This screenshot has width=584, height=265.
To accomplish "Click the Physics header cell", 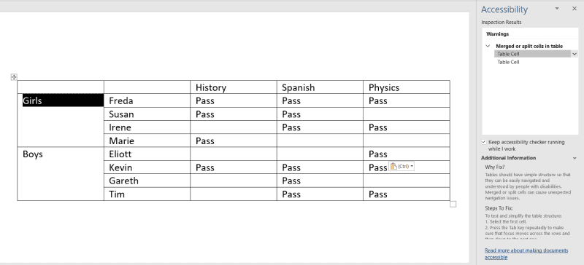I will pos(407,87).
